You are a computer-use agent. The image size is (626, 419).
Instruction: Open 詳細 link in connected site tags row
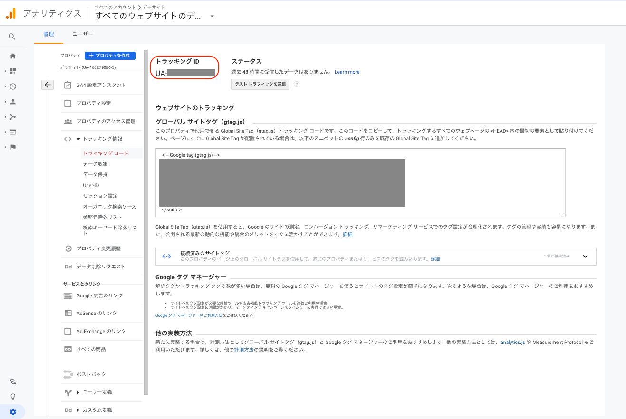pyautogui.click(x=435, y=259)
